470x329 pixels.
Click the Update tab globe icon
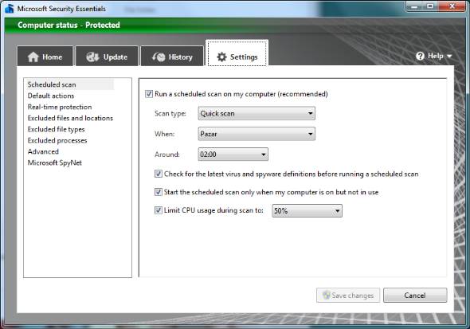92,57
